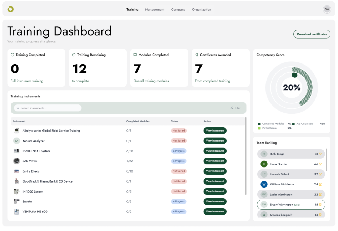View Instrument for BloodTrack HaemoBank 20 Device
Screen dimensions: 338x231
[x=215, y=181]
